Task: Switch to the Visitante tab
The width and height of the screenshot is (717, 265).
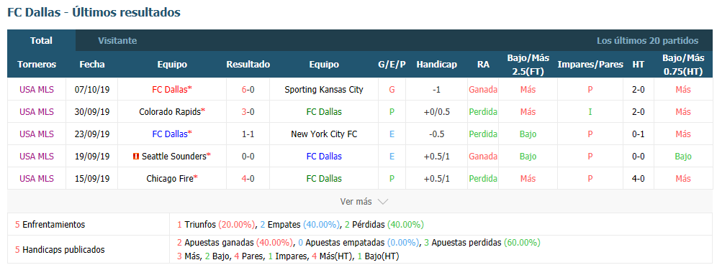Action: [x=117, y=41]
